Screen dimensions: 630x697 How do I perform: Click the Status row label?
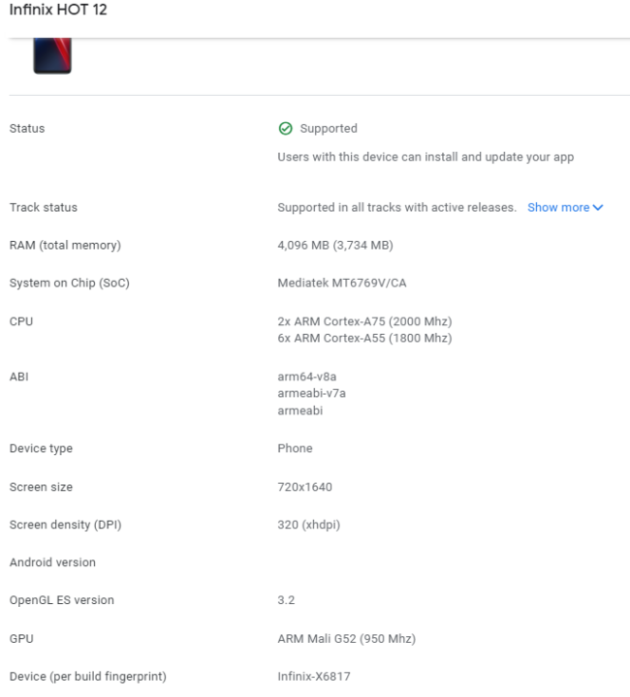click(27, 129)
